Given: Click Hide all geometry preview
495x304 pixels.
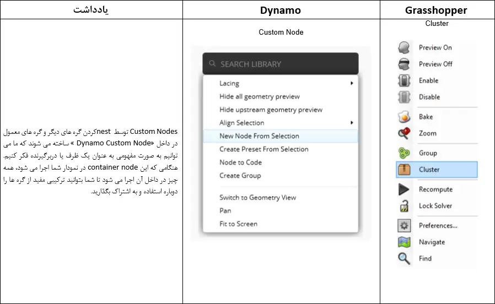Looking at the screenshot, I should point(260,96).
